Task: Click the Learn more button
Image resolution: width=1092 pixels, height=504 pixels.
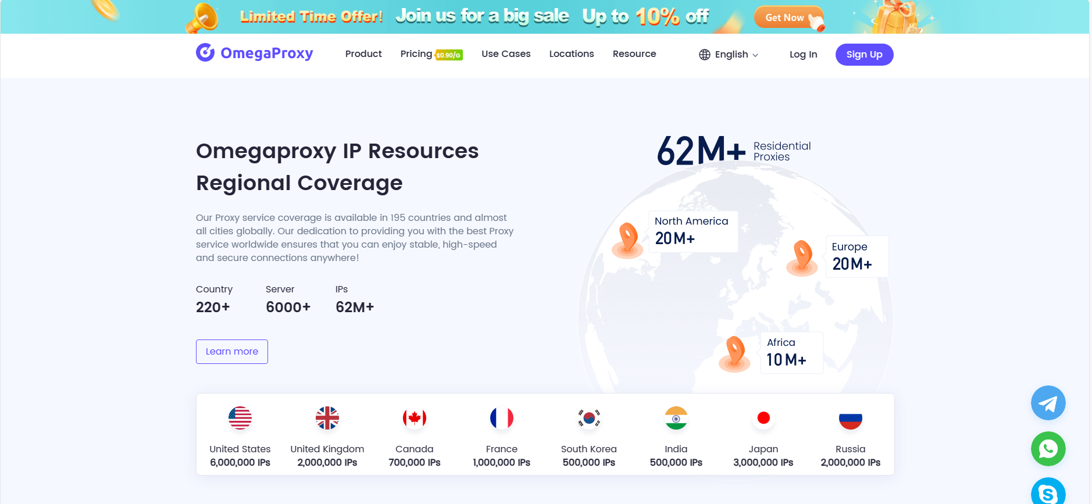Action: point(232,352)
